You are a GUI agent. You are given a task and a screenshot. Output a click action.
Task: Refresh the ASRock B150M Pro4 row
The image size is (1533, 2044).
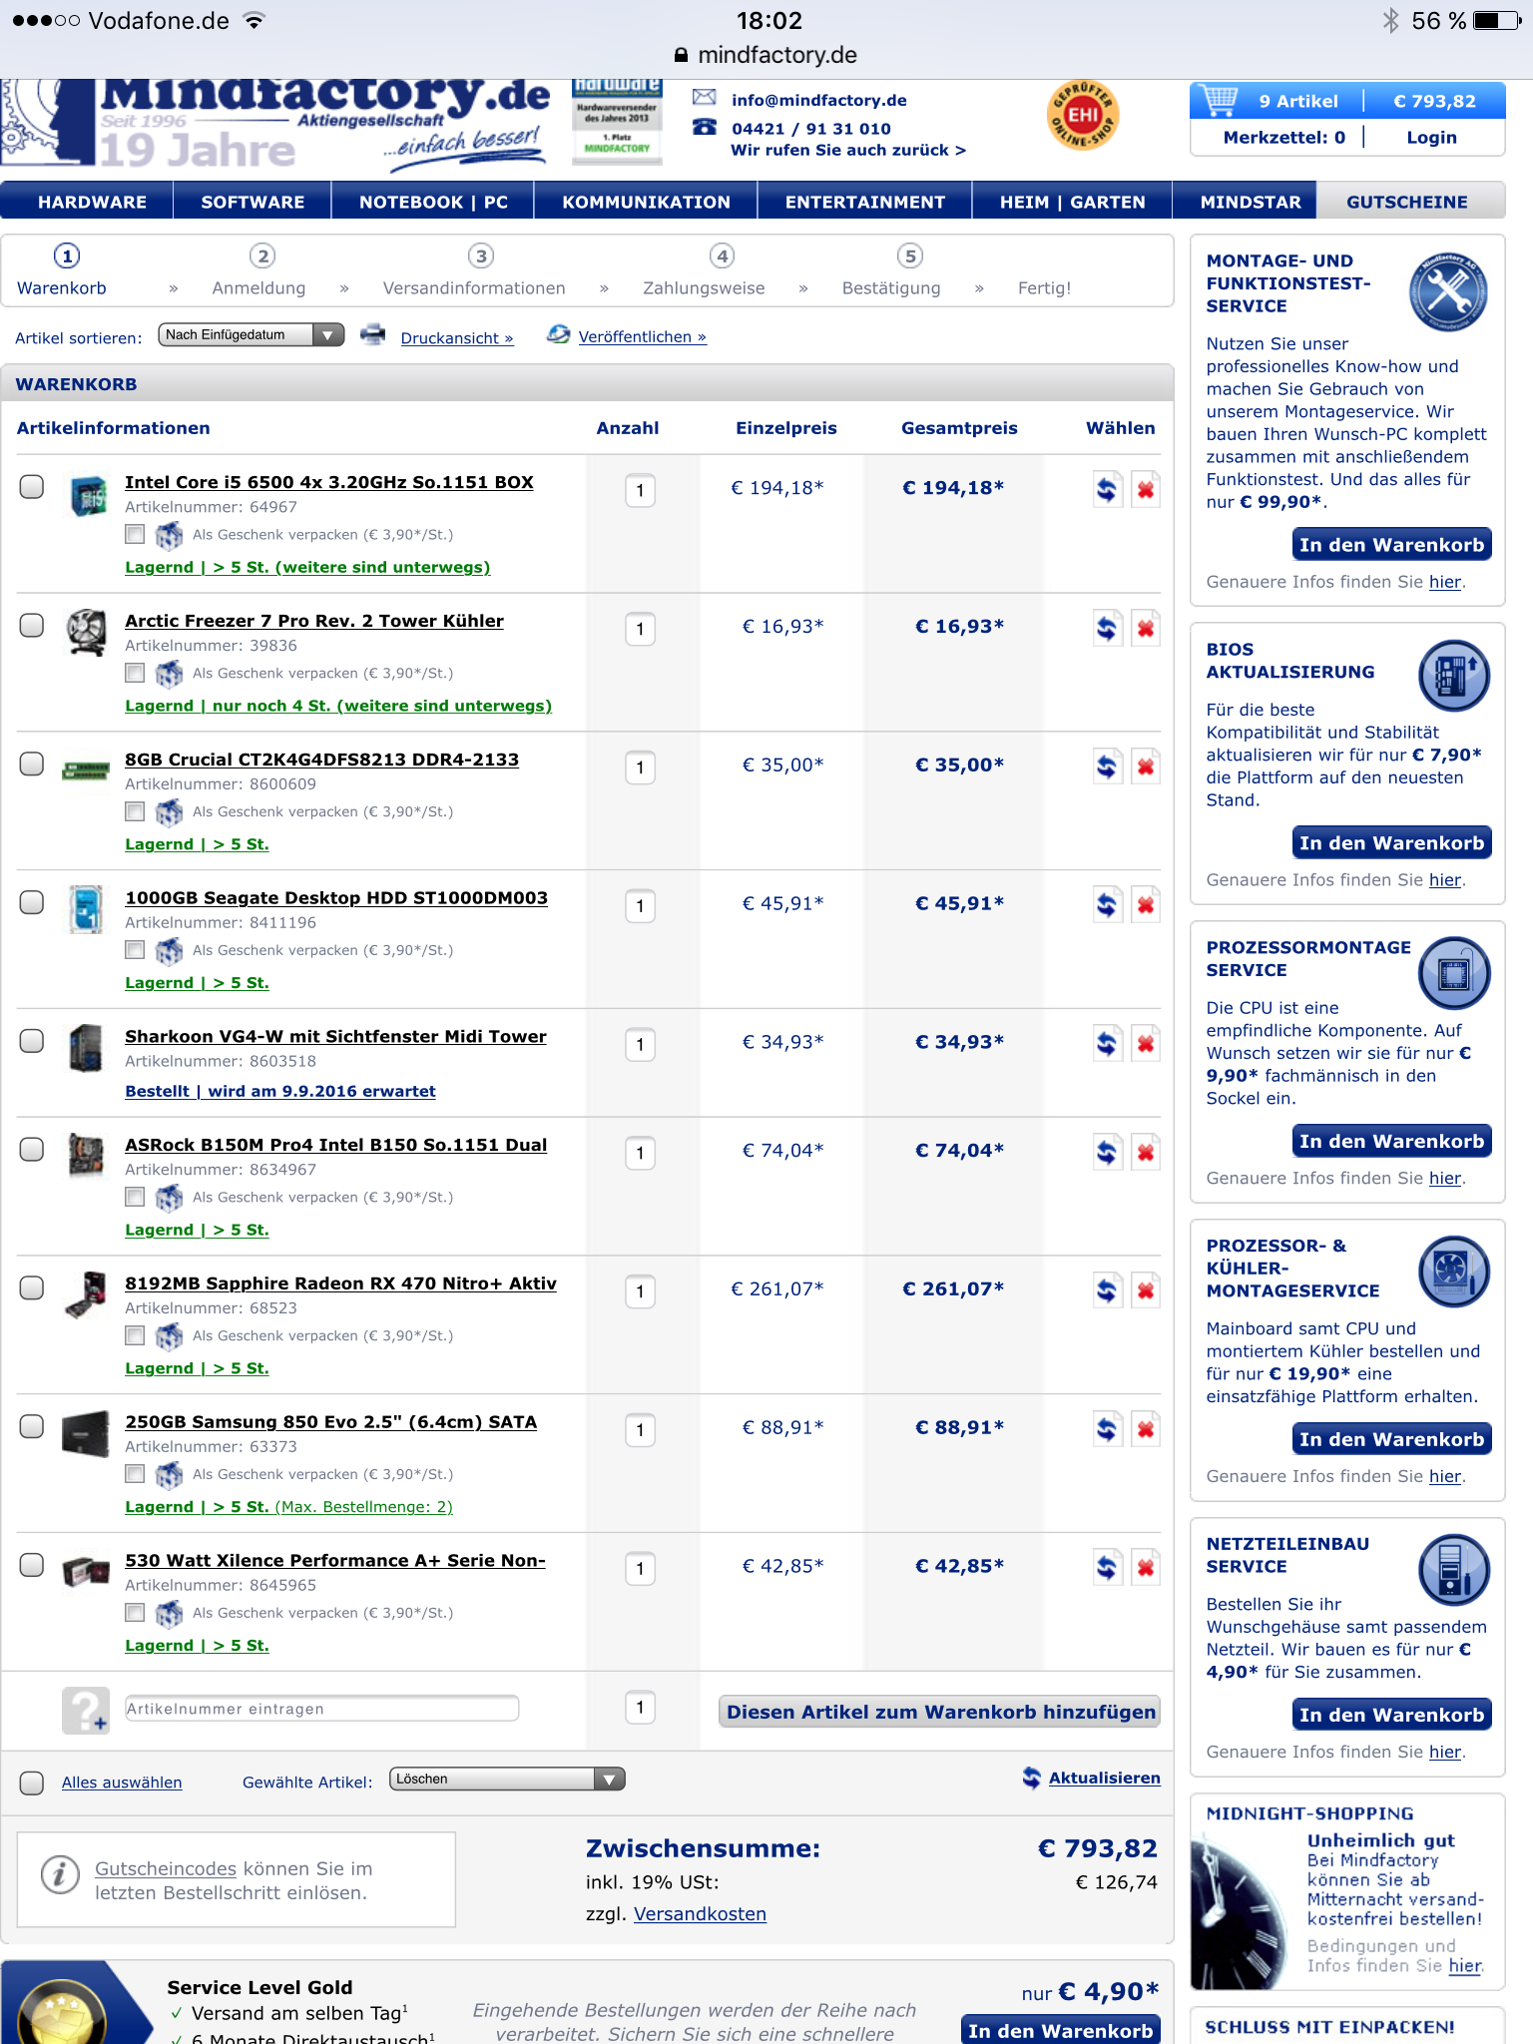(1107, 1153)
